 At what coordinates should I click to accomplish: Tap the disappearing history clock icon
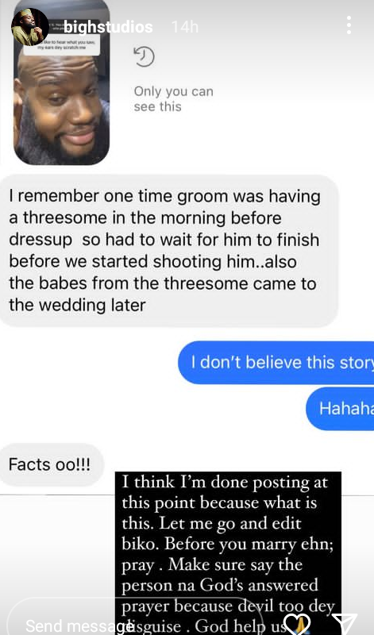[144, 56]
